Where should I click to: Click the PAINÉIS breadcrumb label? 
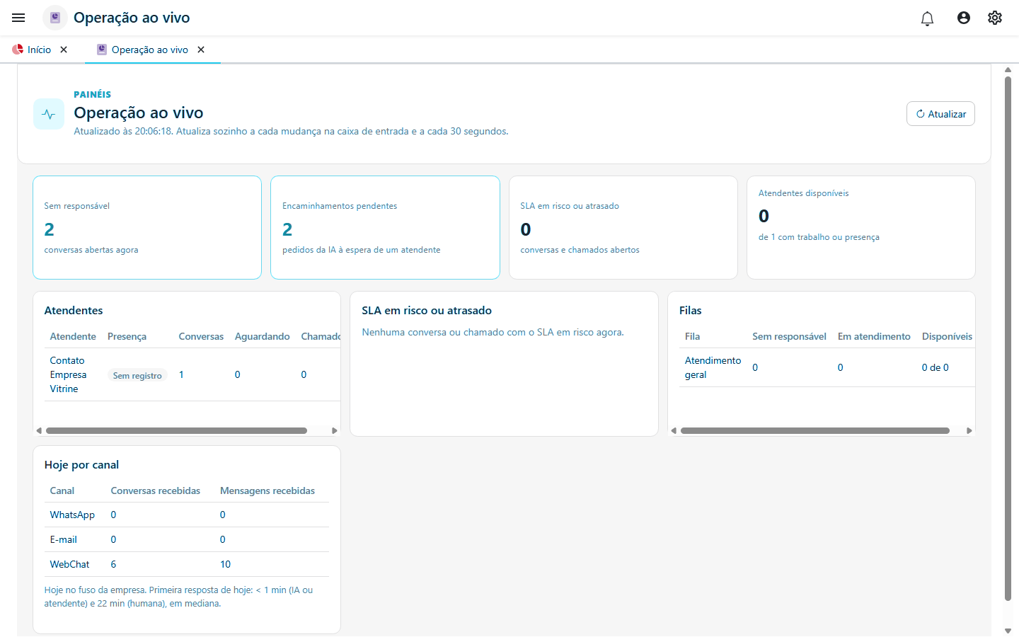[x=93, y=94]
